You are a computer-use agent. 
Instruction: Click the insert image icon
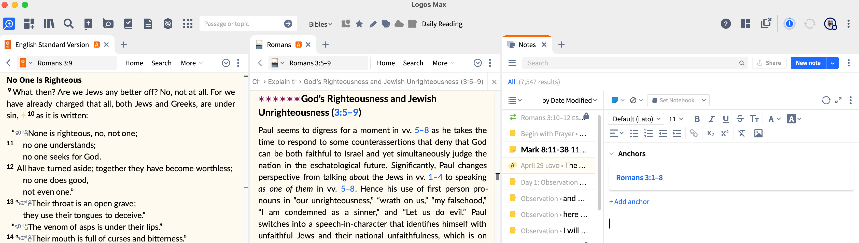pos(758,134)
